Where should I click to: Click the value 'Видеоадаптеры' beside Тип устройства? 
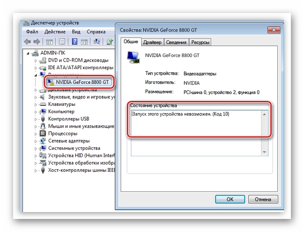pyautogui.click(x=200, y=74)
